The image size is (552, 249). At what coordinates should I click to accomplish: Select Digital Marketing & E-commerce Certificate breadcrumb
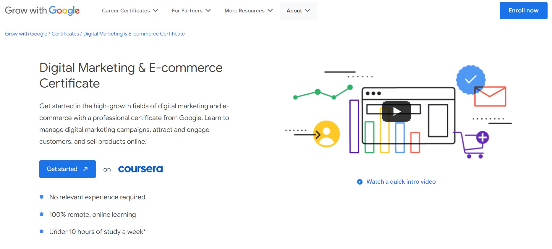click(134, 34)
